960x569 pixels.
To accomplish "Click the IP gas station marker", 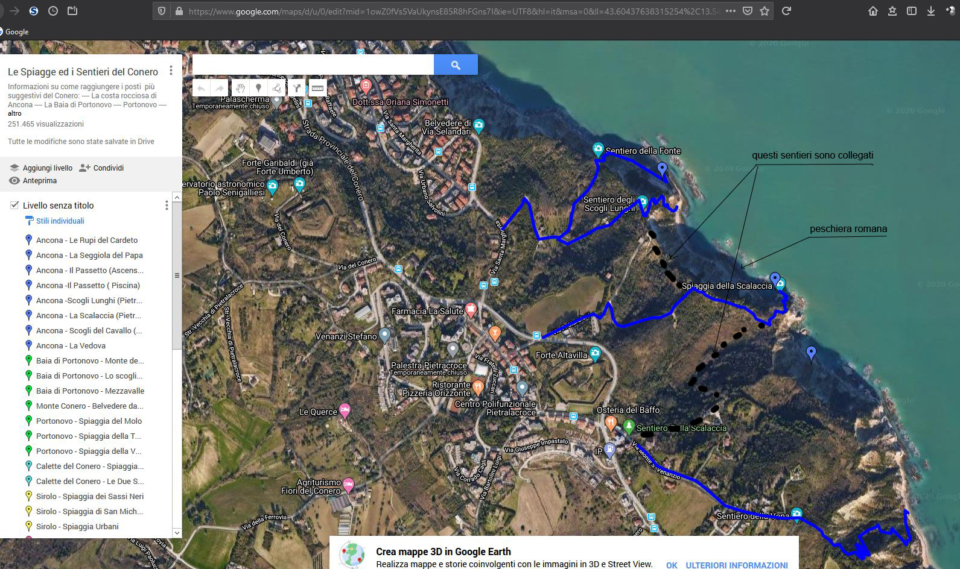I will pos(609,450).
